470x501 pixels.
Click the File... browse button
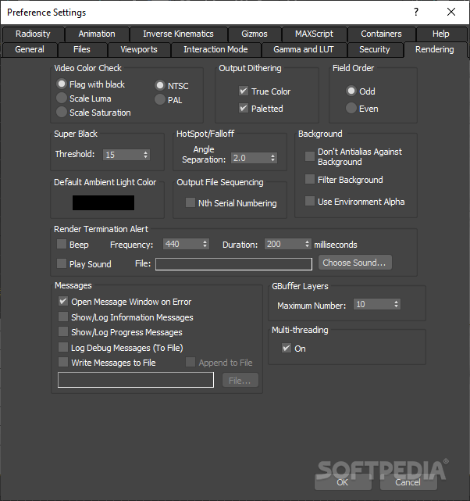(x=240, y=380)
